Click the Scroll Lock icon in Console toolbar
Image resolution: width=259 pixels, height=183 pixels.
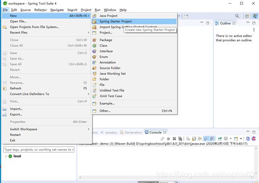(x=194, y=139)
